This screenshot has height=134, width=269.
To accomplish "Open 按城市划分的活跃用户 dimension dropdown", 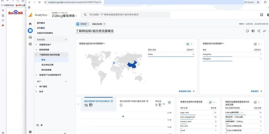I will pos(213,44).
